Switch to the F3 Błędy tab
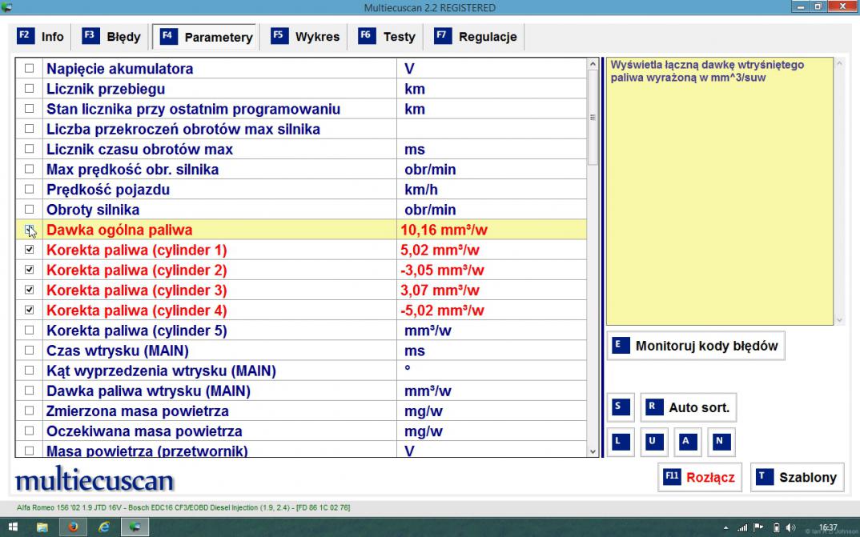This screenshot has height=537, width=860. (111, 37)
